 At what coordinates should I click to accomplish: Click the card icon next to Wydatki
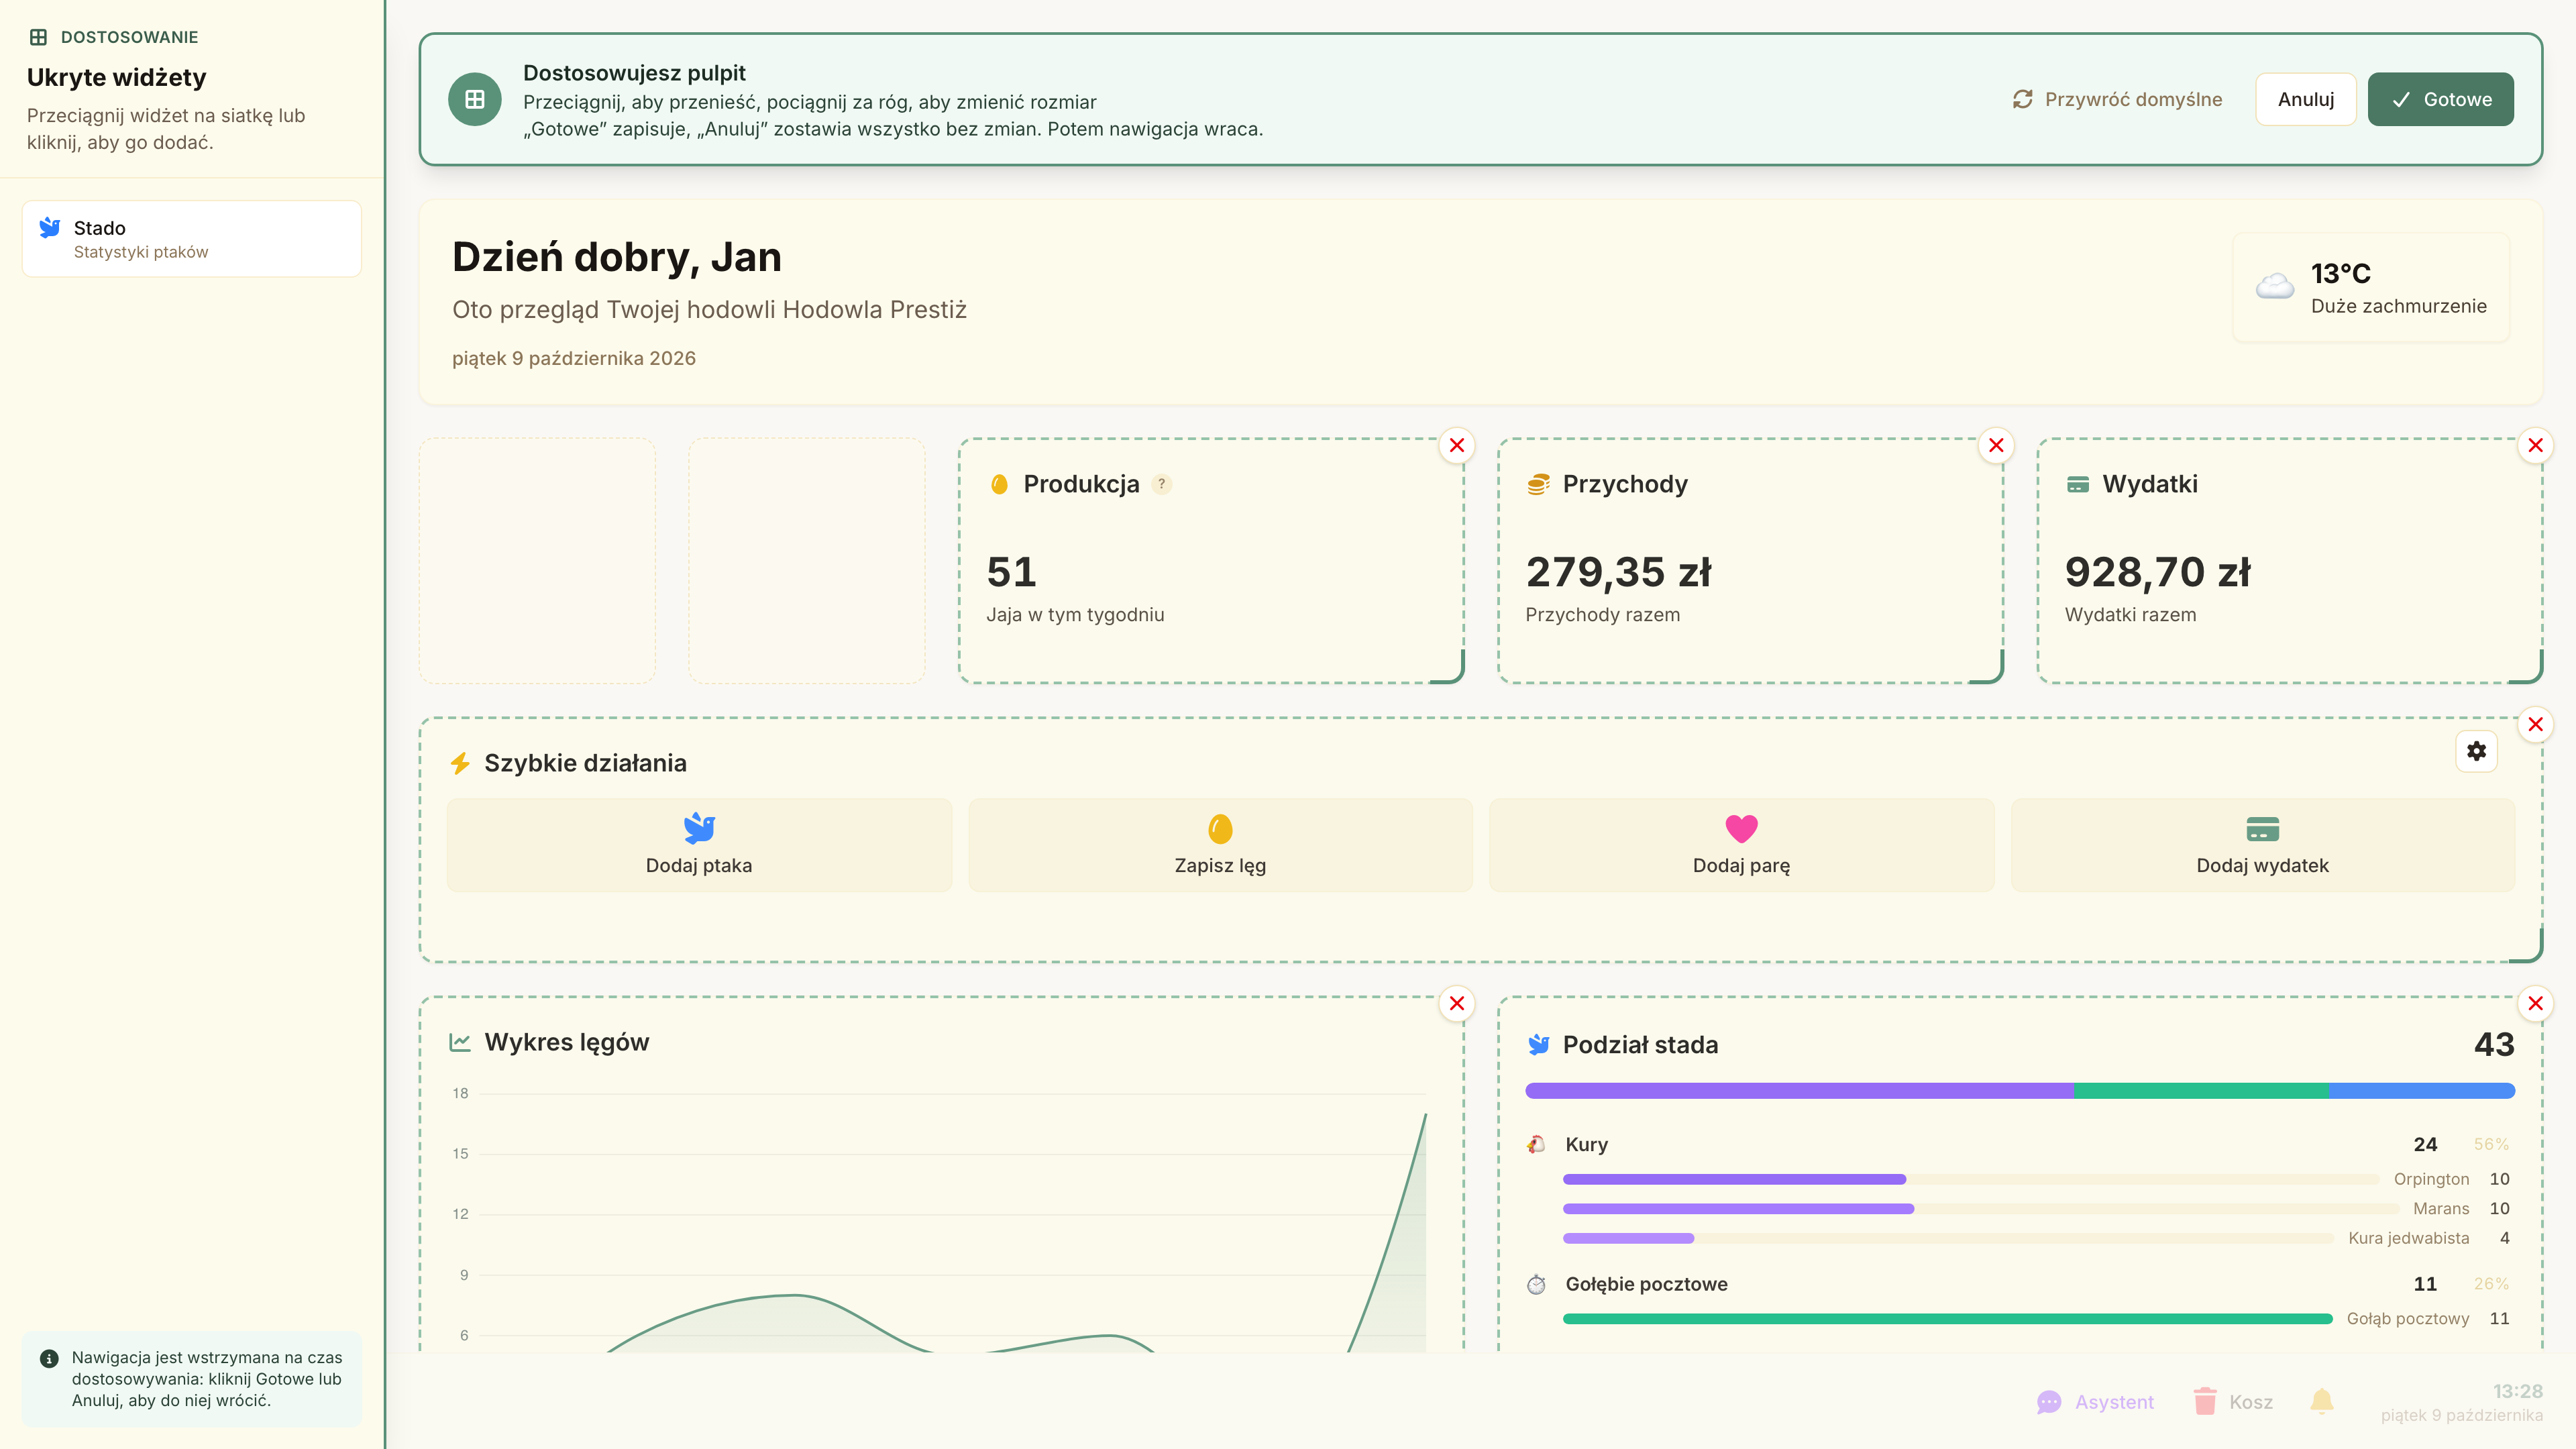pos(2078,484)
